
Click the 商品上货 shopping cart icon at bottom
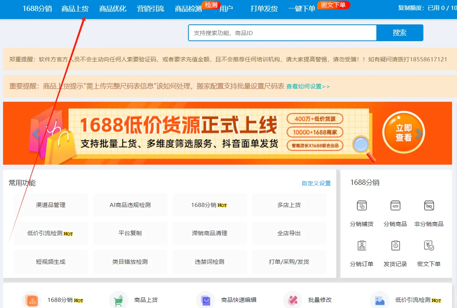coord(118,300)
